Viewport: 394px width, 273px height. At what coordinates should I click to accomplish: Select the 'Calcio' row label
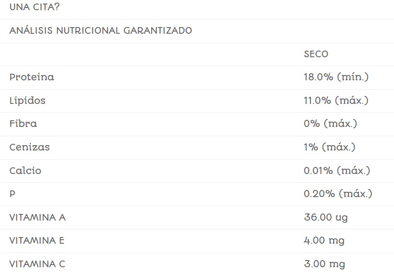click(25, 171)
